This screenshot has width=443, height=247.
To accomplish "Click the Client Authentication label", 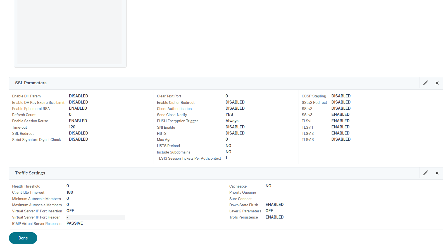I will (x=174, y=109).
